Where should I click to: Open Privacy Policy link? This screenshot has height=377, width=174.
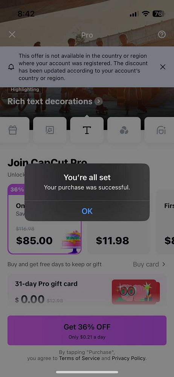click(128, 358)
